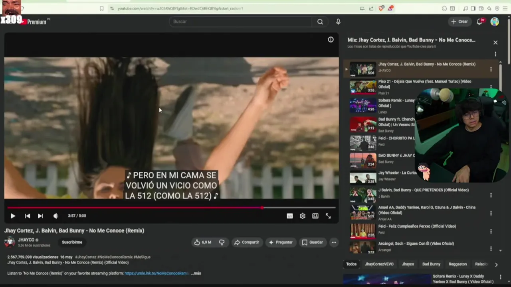Open the video info card icon
This screenshot has height=287, width=511.
point(331,39)
